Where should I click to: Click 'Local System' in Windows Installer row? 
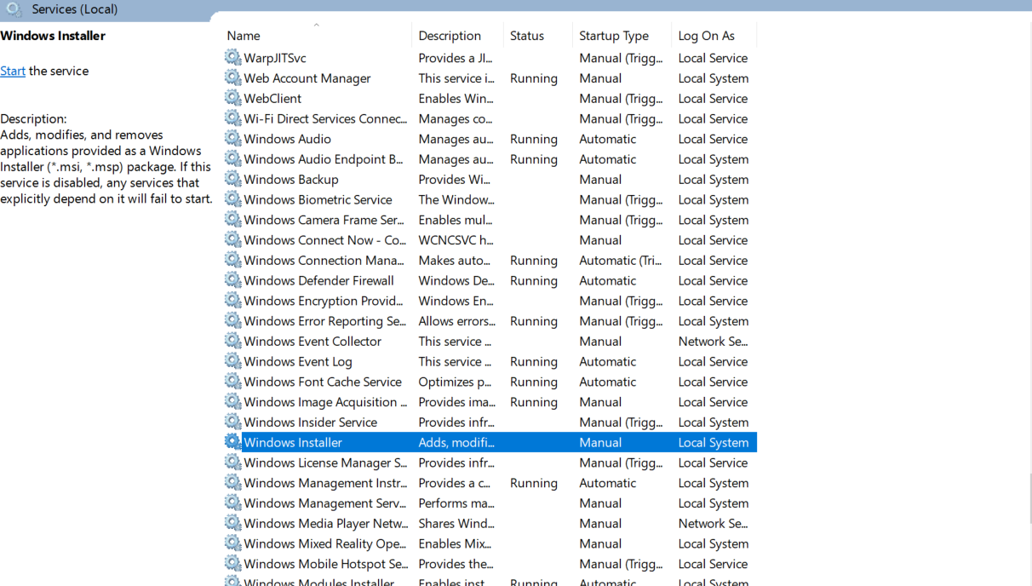[714, 443]
